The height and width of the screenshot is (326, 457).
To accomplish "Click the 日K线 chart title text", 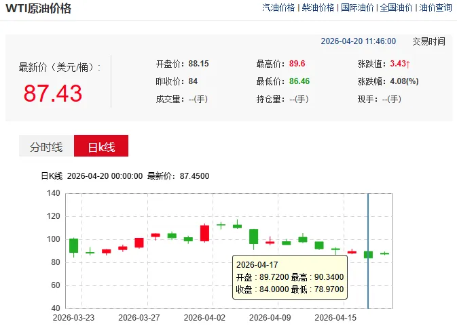I will (x=52, y=176).
